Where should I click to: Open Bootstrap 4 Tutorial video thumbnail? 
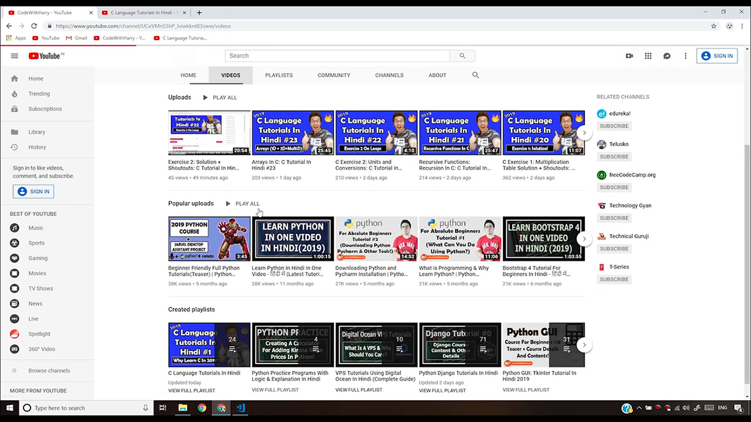(544, 239)
